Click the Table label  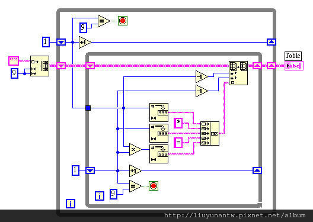pos(293,56)
